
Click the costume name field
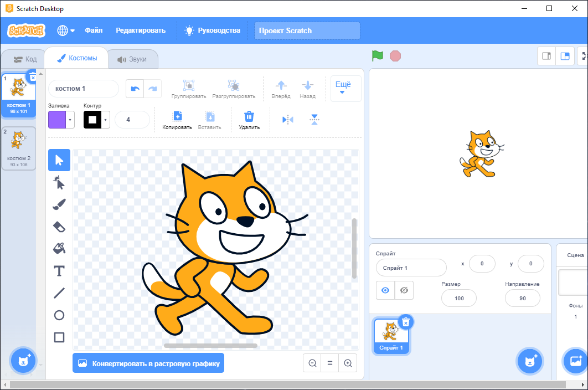84,89
